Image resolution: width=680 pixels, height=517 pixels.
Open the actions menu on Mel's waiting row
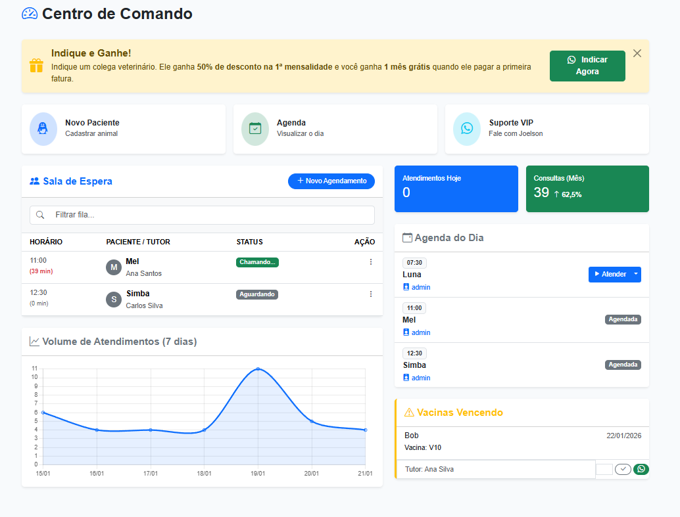[370, 261]
